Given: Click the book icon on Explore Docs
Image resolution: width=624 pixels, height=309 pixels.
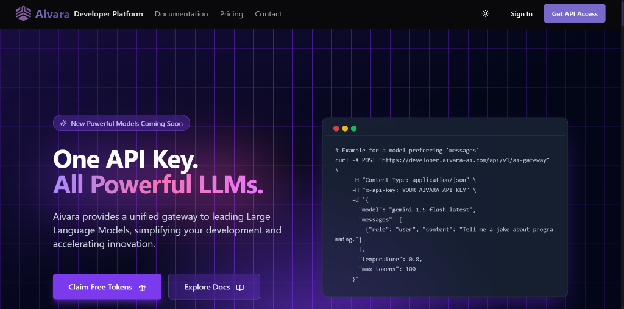Looking at the screenshot, I should tap(240, 288).
